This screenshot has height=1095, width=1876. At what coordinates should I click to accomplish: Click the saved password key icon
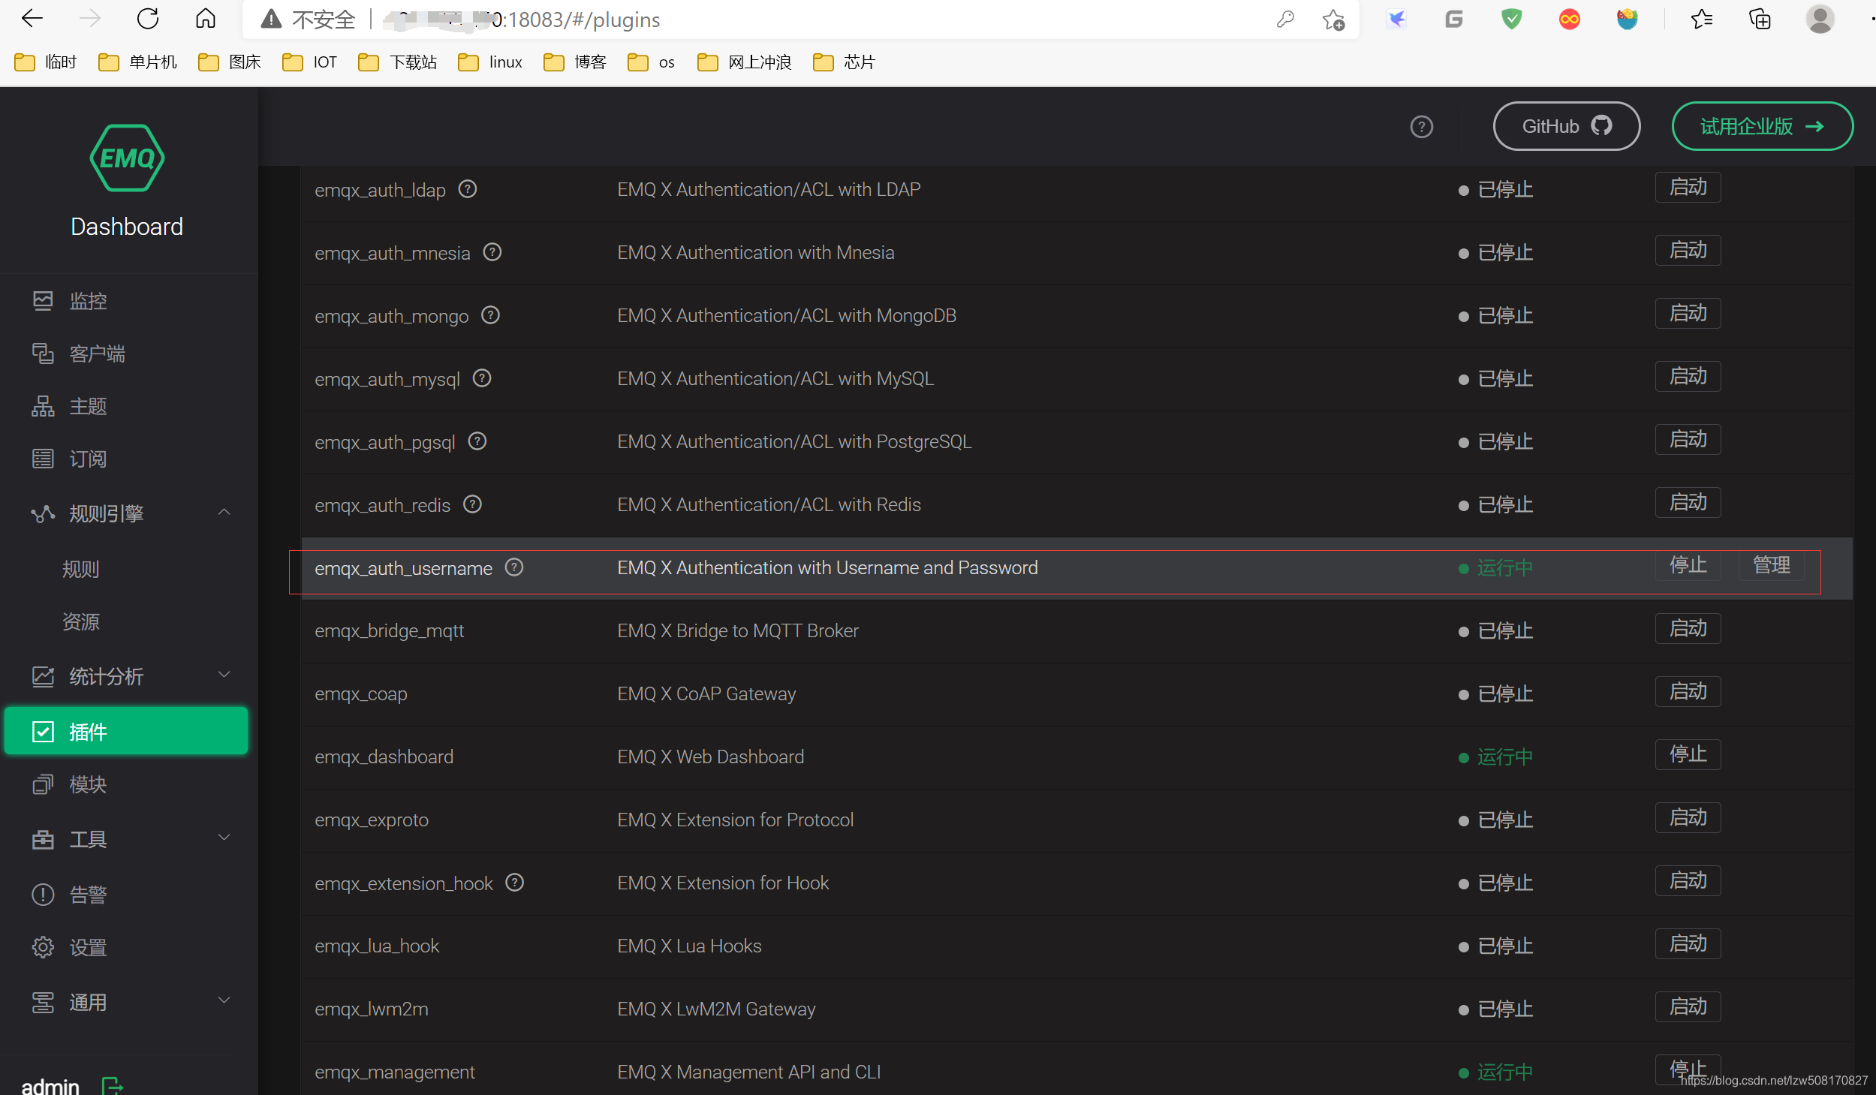point(1285,19)
